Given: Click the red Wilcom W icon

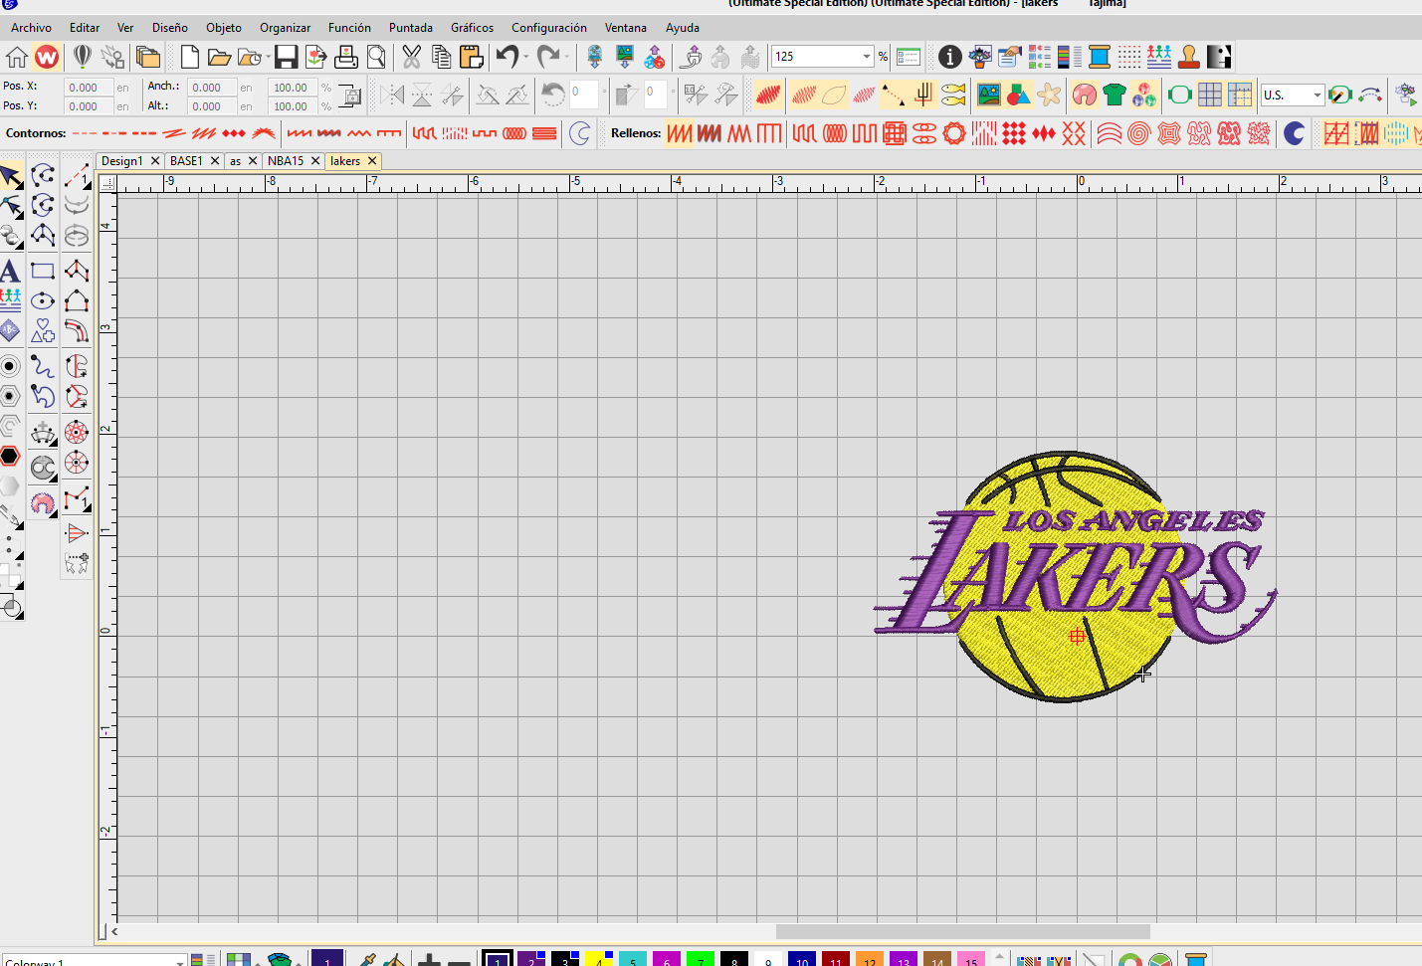Looking at the screenshot, I should tap(47, 57).
